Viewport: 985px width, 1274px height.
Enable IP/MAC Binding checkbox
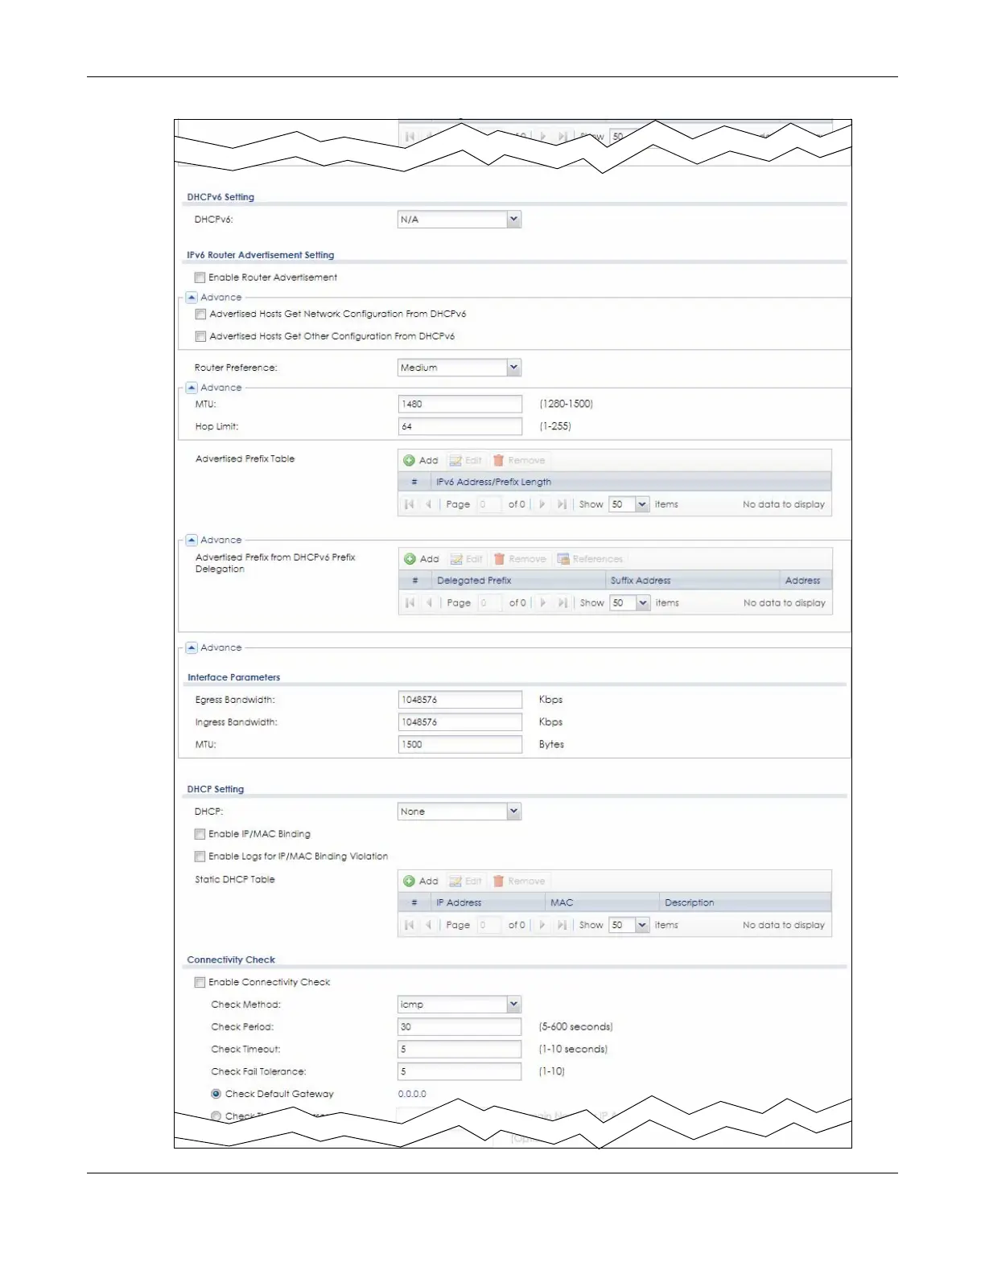pyautogui.click(x=200, y=834)
